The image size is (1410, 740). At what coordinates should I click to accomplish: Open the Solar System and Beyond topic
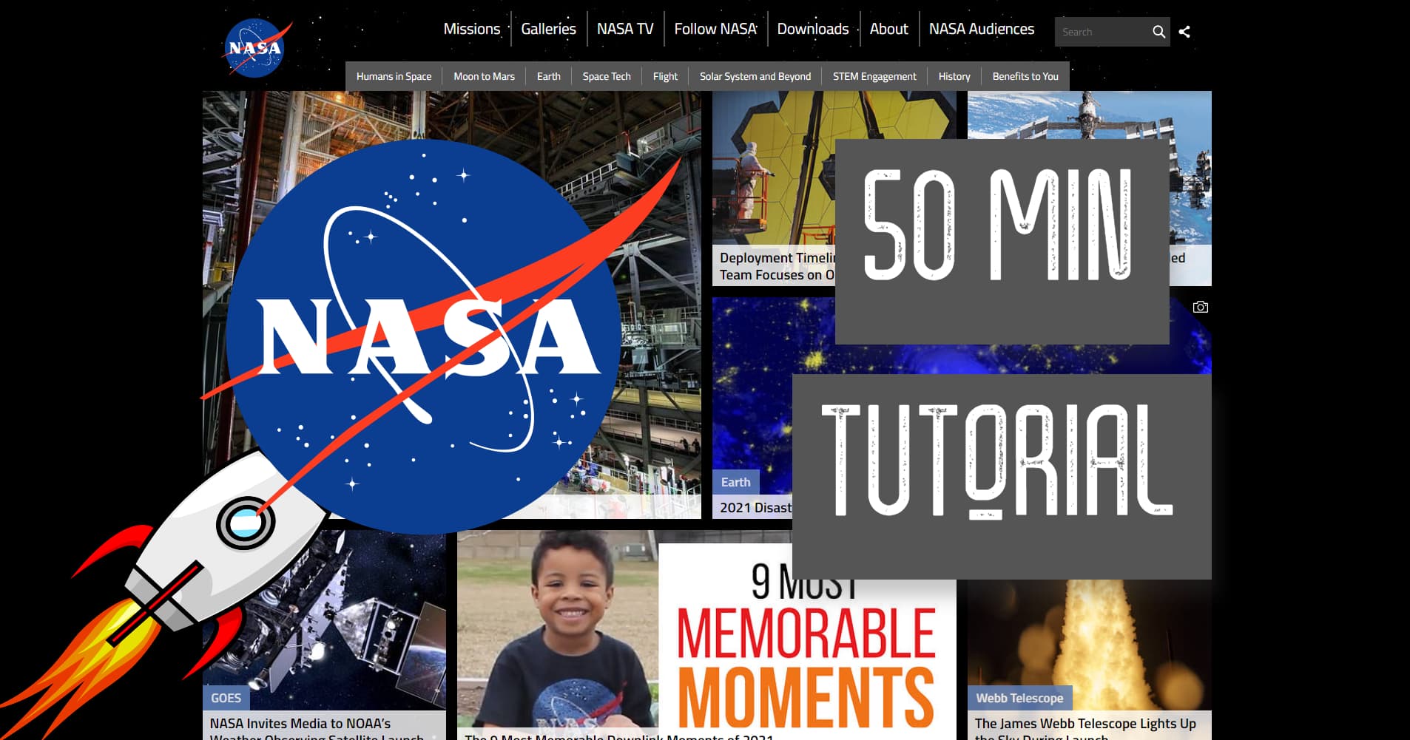(755, 76)
